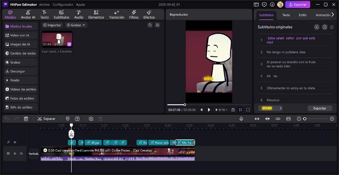The image size is (339, 175).
Task: Open the Configuración menu
Action: [63, 5]
